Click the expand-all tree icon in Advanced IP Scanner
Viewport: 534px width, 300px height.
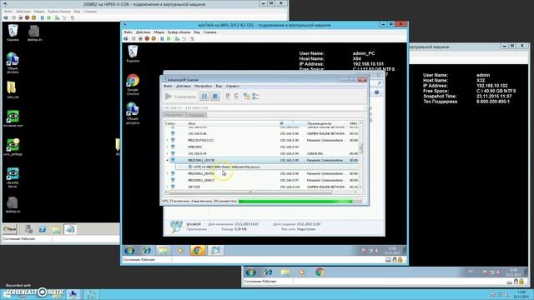coord(255,97)
